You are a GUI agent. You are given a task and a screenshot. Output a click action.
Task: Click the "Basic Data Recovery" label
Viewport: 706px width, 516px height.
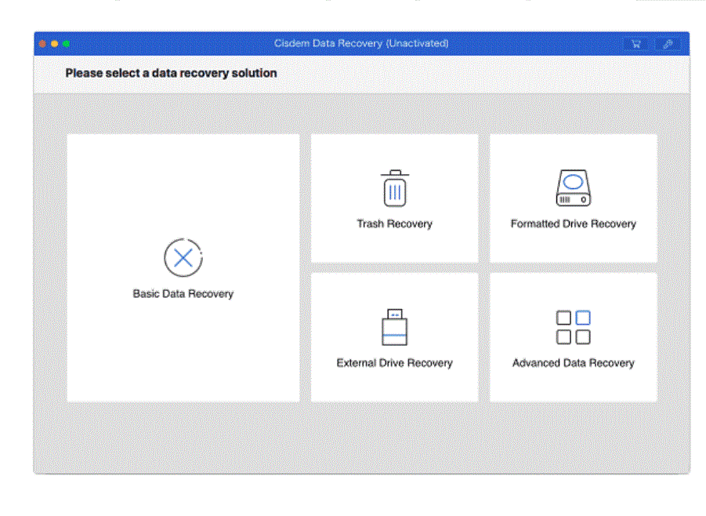[183, 294]
